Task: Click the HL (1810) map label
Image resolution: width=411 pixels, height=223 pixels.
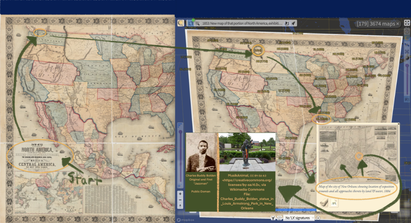Action: 185,69
